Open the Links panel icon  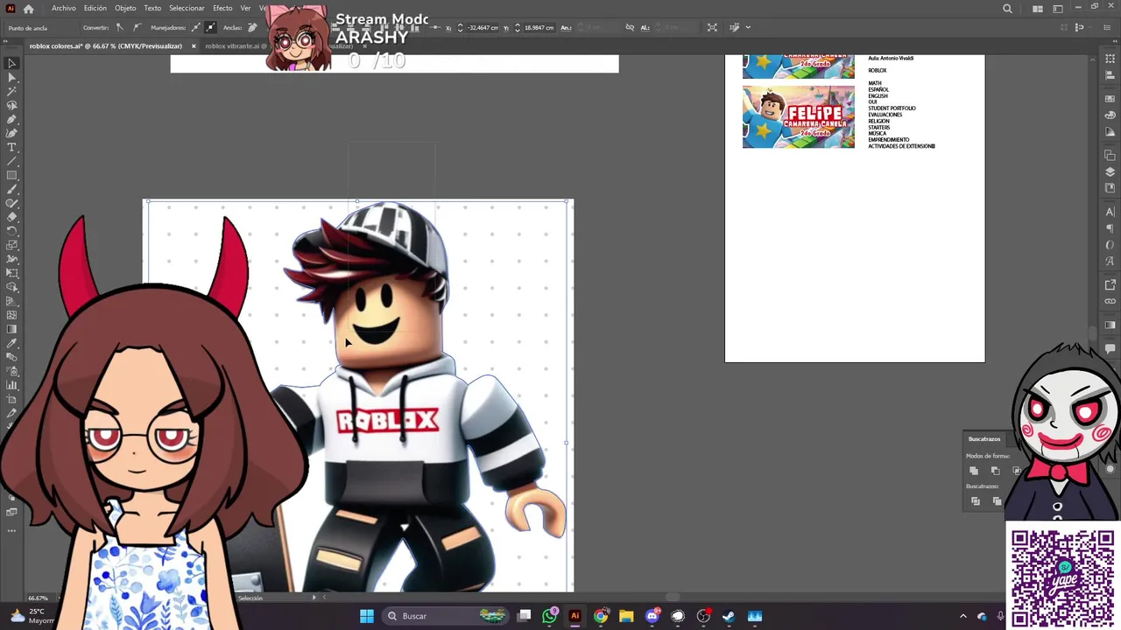point(1110,301)
